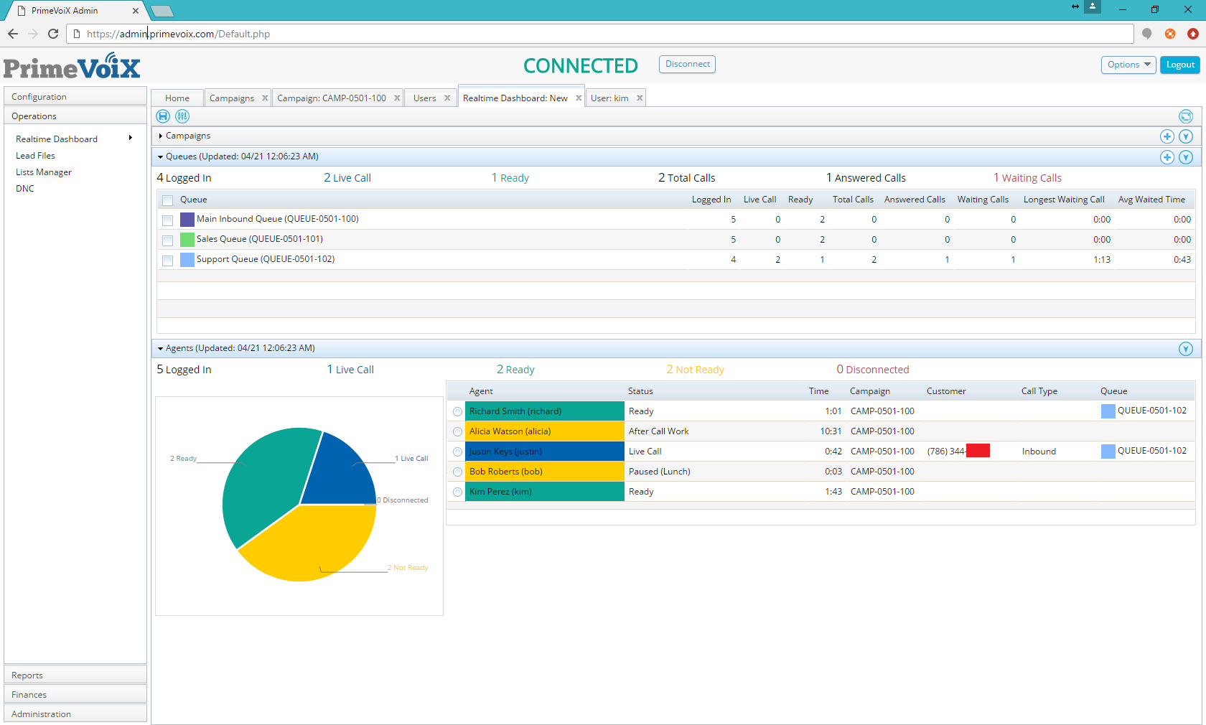Select Richard Smith agent radio button

point(457,412)
